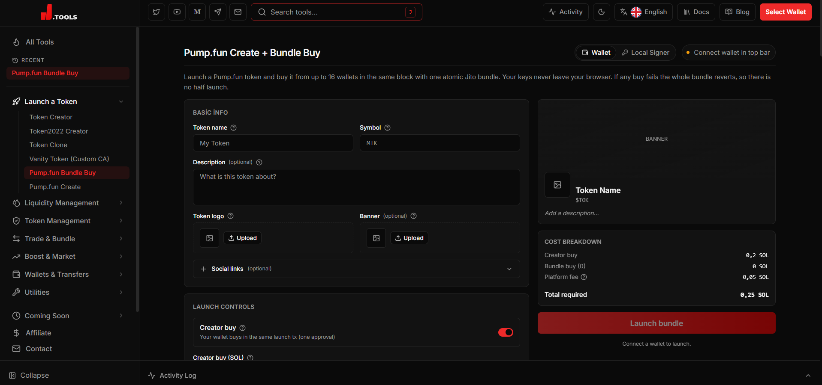This screenshot has width=822, height=385.
Task: Expand Boost & Market section
Action: 68,256
